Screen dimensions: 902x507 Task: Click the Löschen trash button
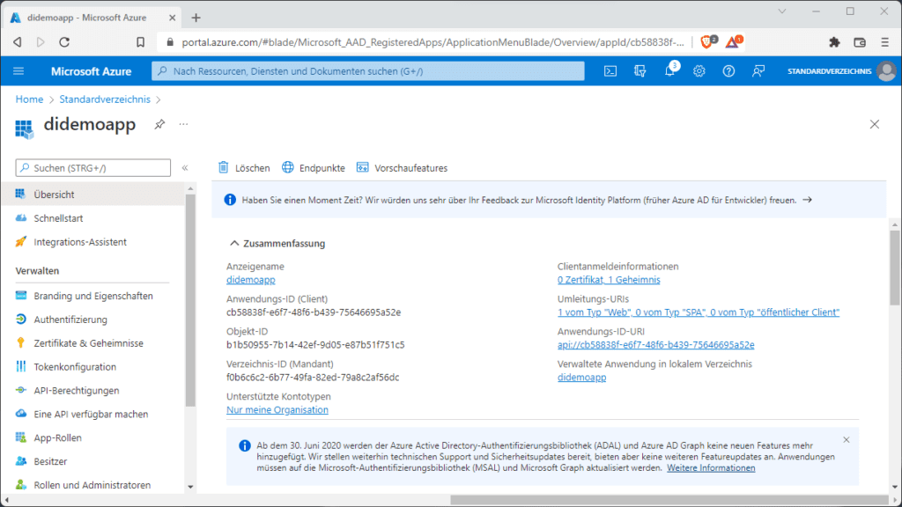click(x=244, y=168)
